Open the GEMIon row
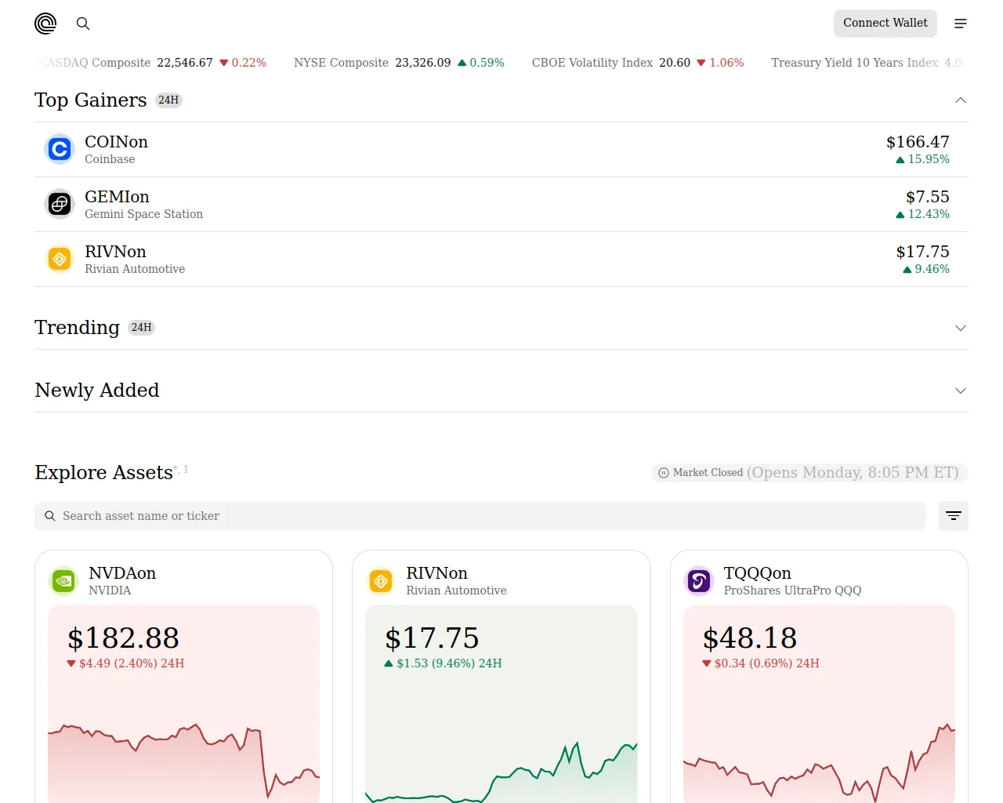1003x803 pixels. pos(501,205)
